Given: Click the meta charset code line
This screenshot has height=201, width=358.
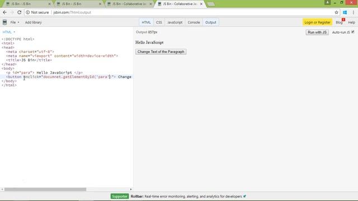Looking at the screenshot, I should [30, 52].
